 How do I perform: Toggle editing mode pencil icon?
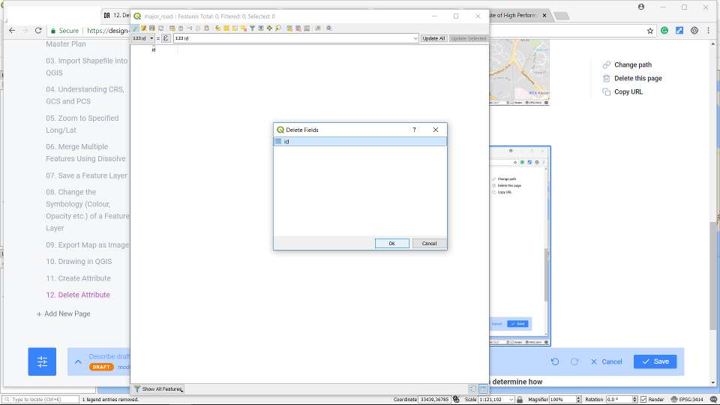pyautogui.click(x=136, y=28)
